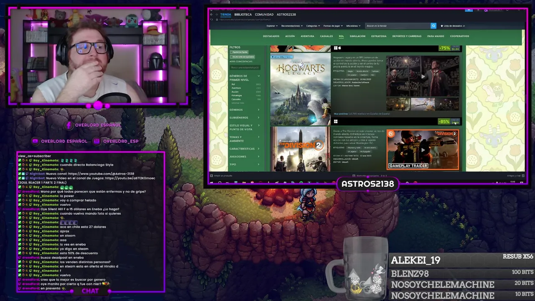Click the page reload icon beside the URL

[211, 19]
